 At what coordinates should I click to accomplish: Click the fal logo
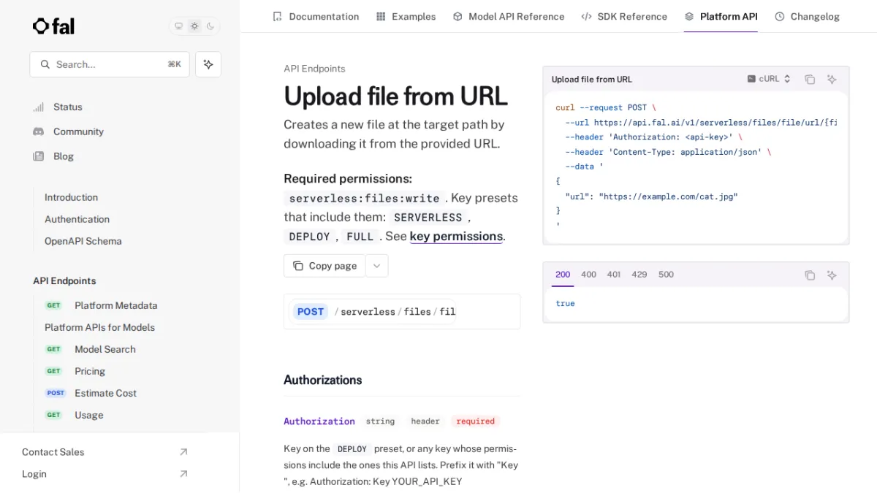coord(53,26)
